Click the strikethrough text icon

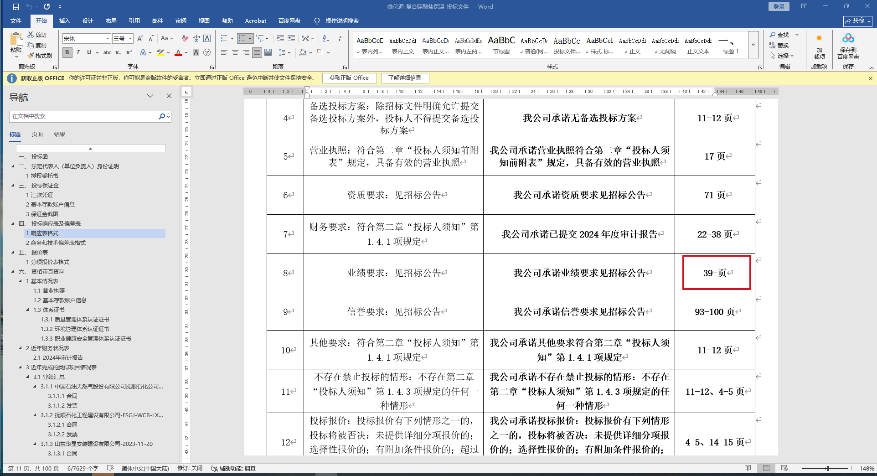point(107,53)
